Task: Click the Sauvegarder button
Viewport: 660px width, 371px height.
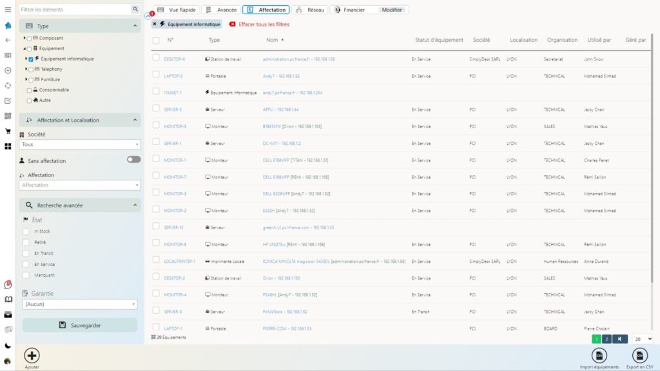Action: (80, 325)
